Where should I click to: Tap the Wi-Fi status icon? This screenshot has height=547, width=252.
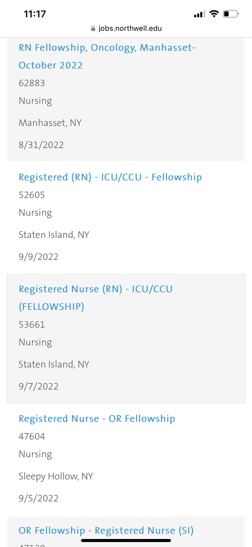214,14
